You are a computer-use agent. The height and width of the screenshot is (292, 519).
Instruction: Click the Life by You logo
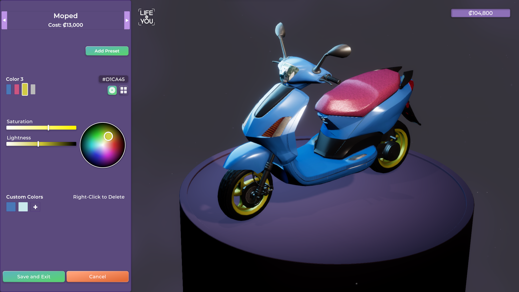147,17
